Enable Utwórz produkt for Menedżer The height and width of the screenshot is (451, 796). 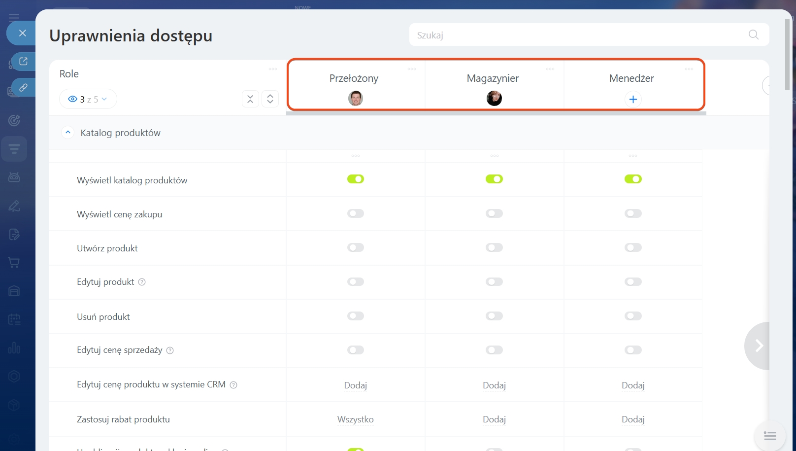coord(633,247)
